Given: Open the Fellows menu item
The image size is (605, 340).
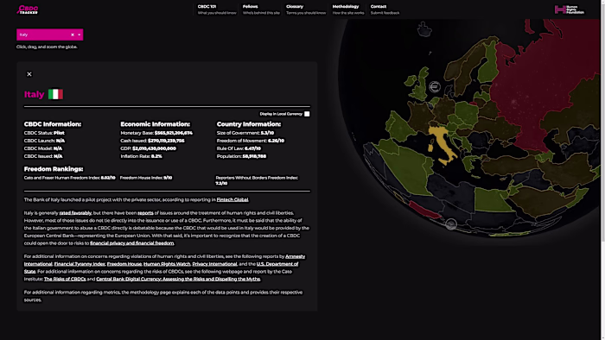Looking at the screenshot, I should point(261,9).
